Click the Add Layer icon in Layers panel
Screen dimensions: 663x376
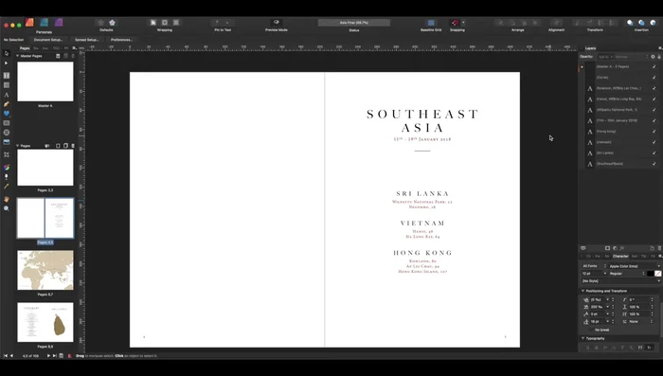point(652,248)
